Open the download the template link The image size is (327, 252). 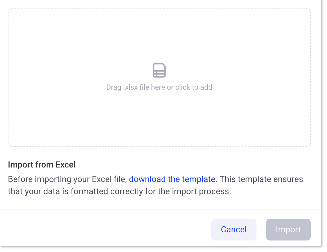pos(172,179)
